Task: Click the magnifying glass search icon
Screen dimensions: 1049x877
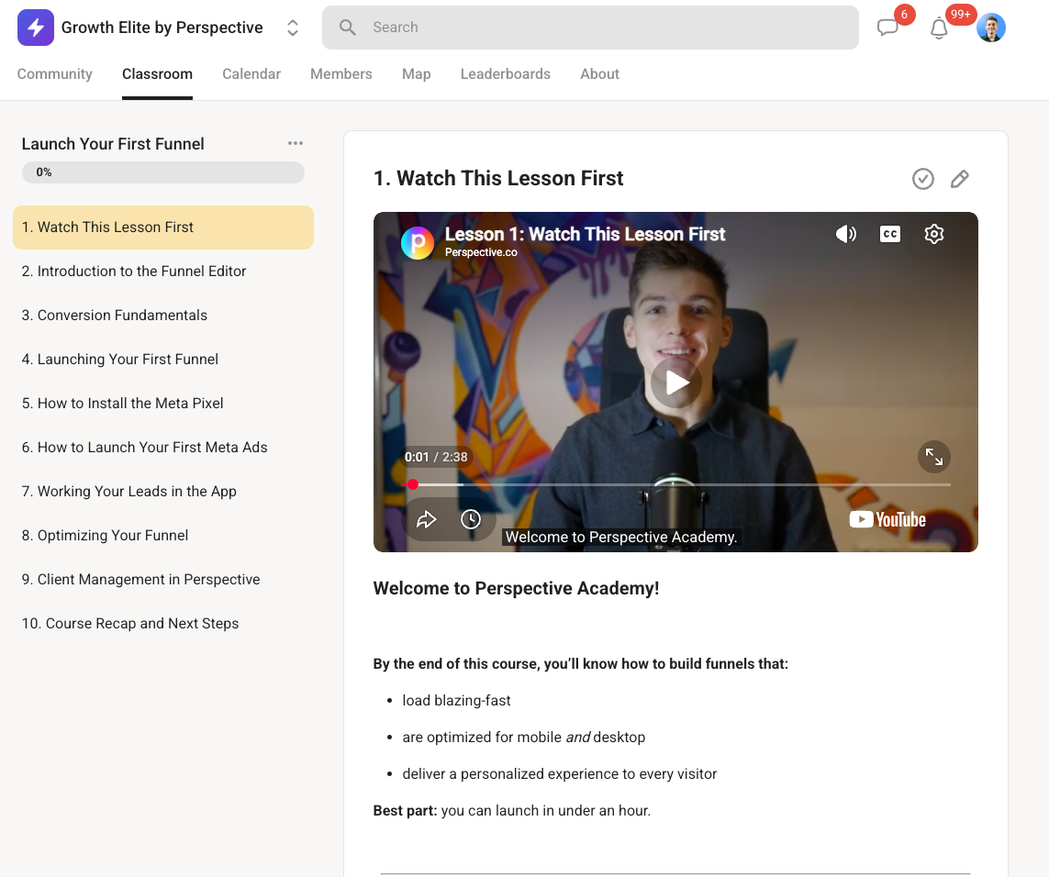Action: coord(347,28)
